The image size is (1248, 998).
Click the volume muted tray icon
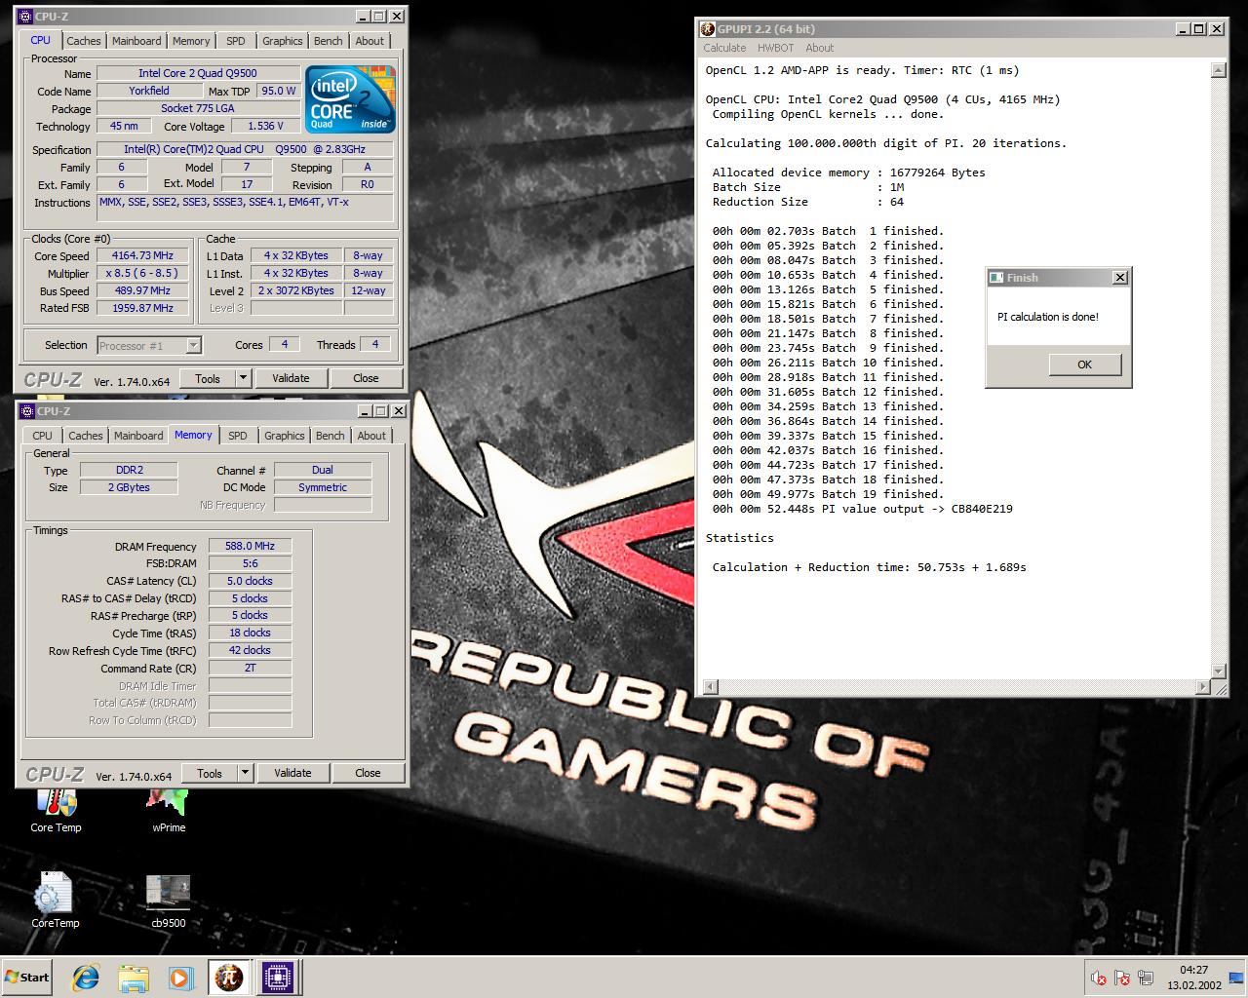pyautogui.click(x=1099, y=978)
